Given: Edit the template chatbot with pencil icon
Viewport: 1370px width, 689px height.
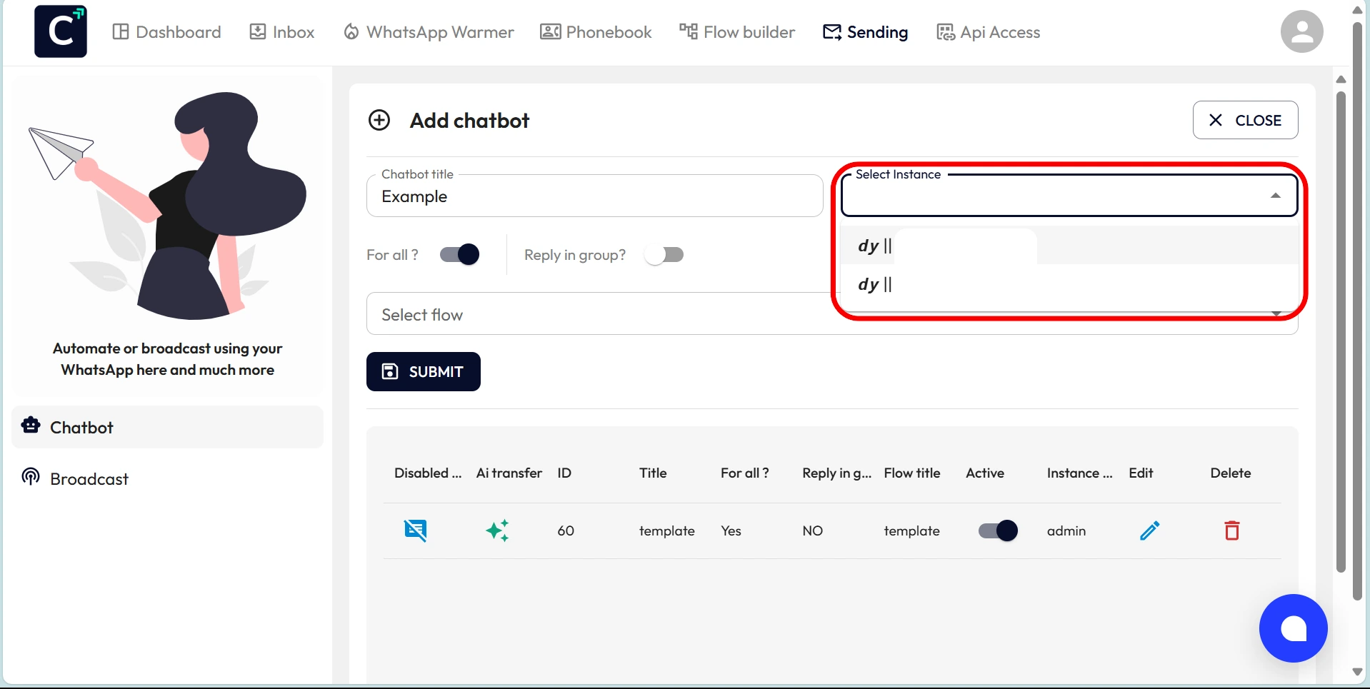Looking at the screenshot, I should tap(1149, 530).
